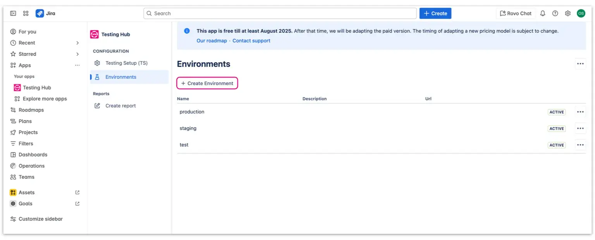The image size is (595, 240).
Task: Click the Assets icon in the sidebar
Action: (13, 192)
